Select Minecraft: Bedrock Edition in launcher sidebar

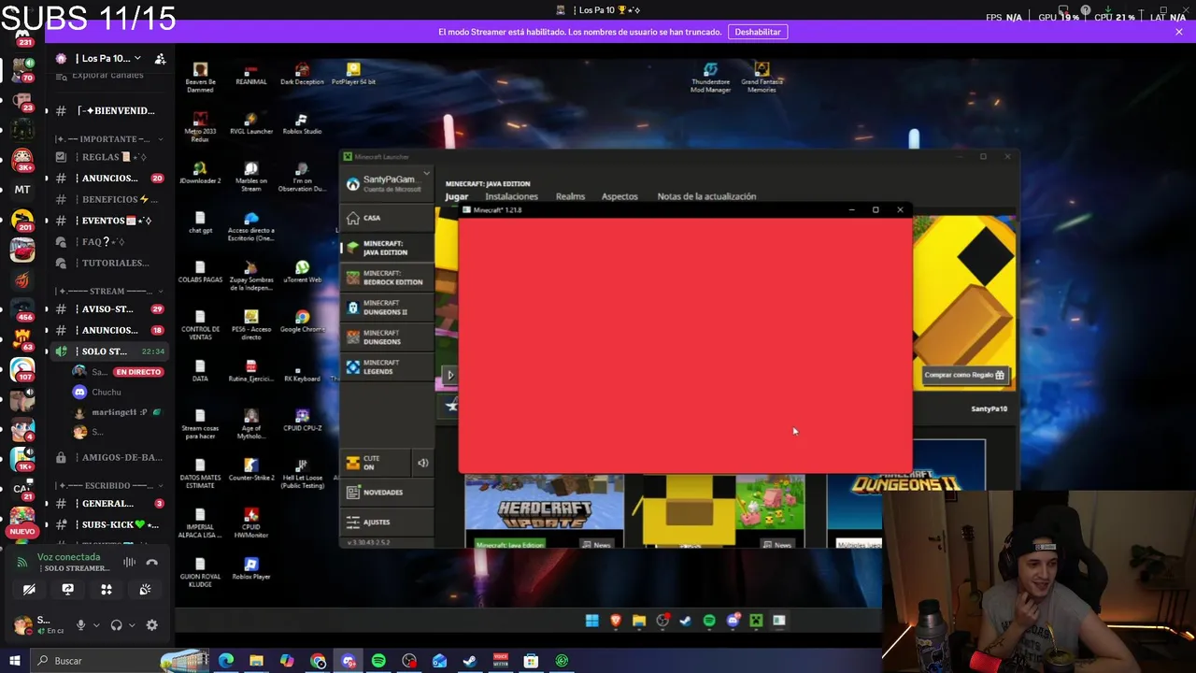point(386,278)
